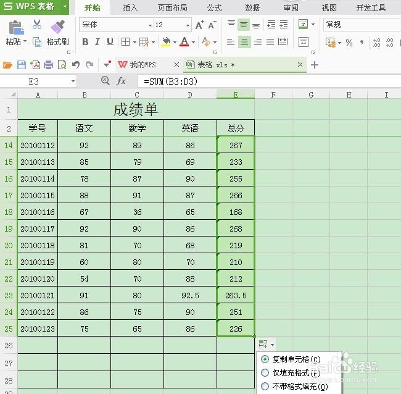Click the distributed alignment icon
This screenshot has width=401, height=394.
pyautogui.click(x=283, y=42)
